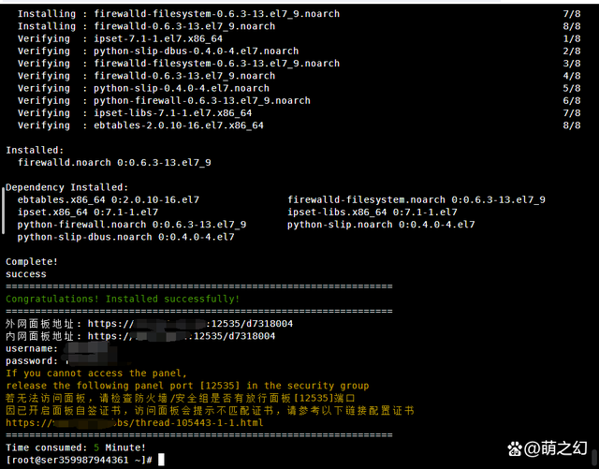Click 'firewalld.noarch 0:0.6.3-13.el7_9' line
Viewport: 599px width, 469px height.
pyautogui.click(x=114, y=163)
